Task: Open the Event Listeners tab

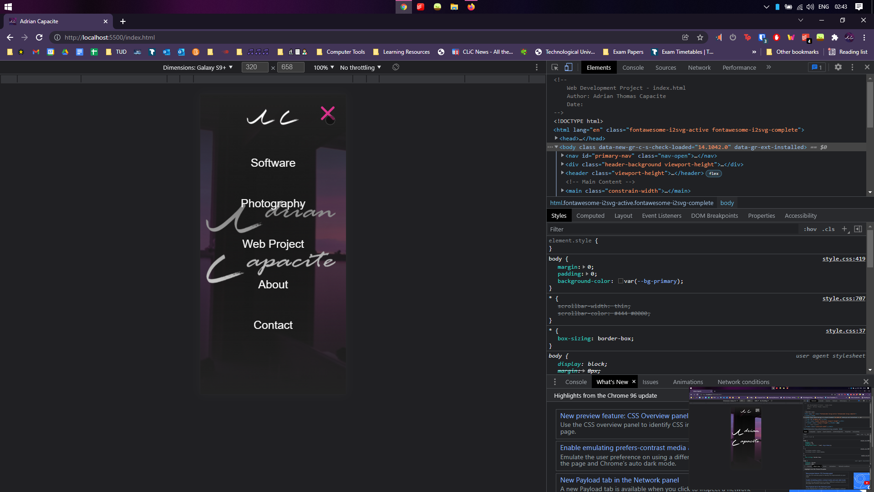Action: coord(661,215)
